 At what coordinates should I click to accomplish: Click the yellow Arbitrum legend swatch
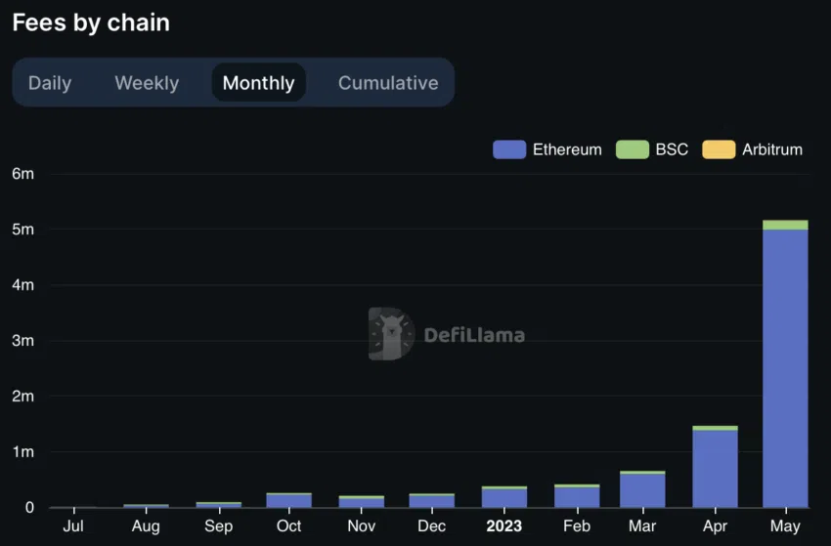tap(718, 149)
